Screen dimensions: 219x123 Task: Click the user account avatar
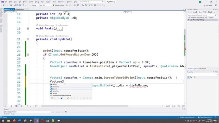click(200, 2)
